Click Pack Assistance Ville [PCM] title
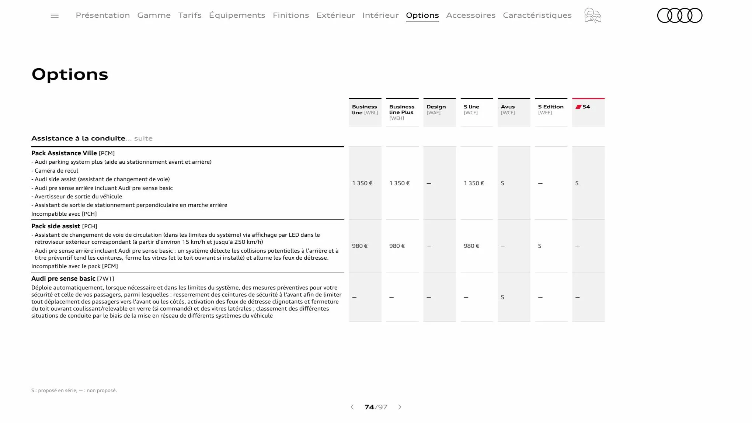 click(73, 153)
